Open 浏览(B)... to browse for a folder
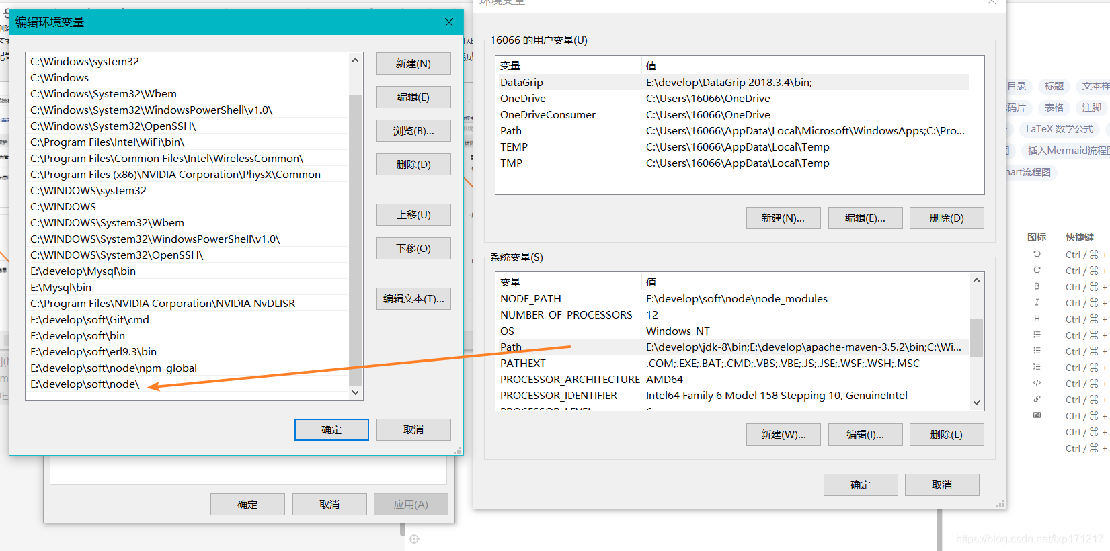1110x551 pixels. [x=413, y=131]
